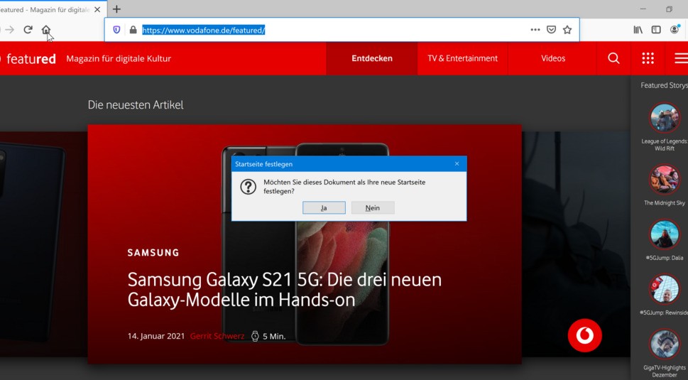Confirm with the Ja button
Viewport: 688px width, 380px height.
(324, 208)
